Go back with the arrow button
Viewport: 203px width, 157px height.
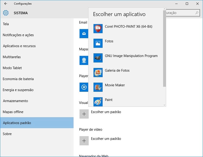(x=6, y=4)
